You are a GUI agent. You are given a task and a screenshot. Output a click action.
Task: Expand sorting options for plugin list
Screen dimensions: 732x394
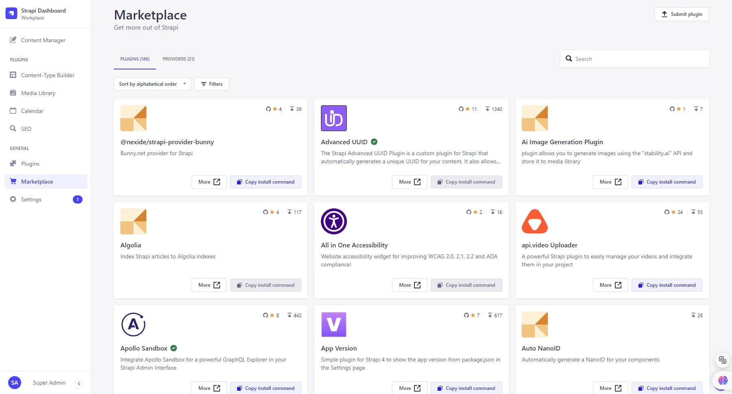tap(185, 84)
